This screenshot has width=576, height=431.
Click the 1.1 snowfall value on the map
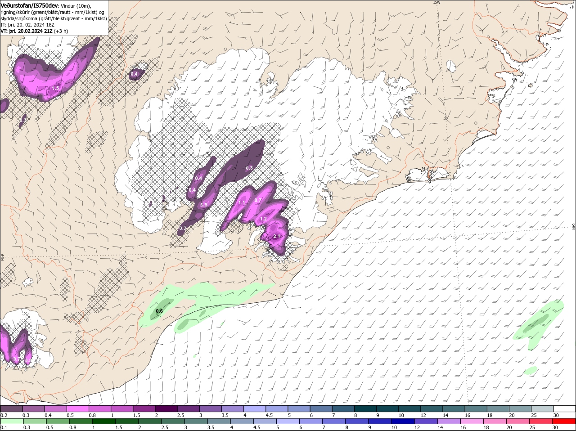pos(242,203)
